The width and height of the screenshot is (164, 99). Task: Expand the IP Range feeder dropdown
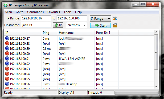(100, 19)
